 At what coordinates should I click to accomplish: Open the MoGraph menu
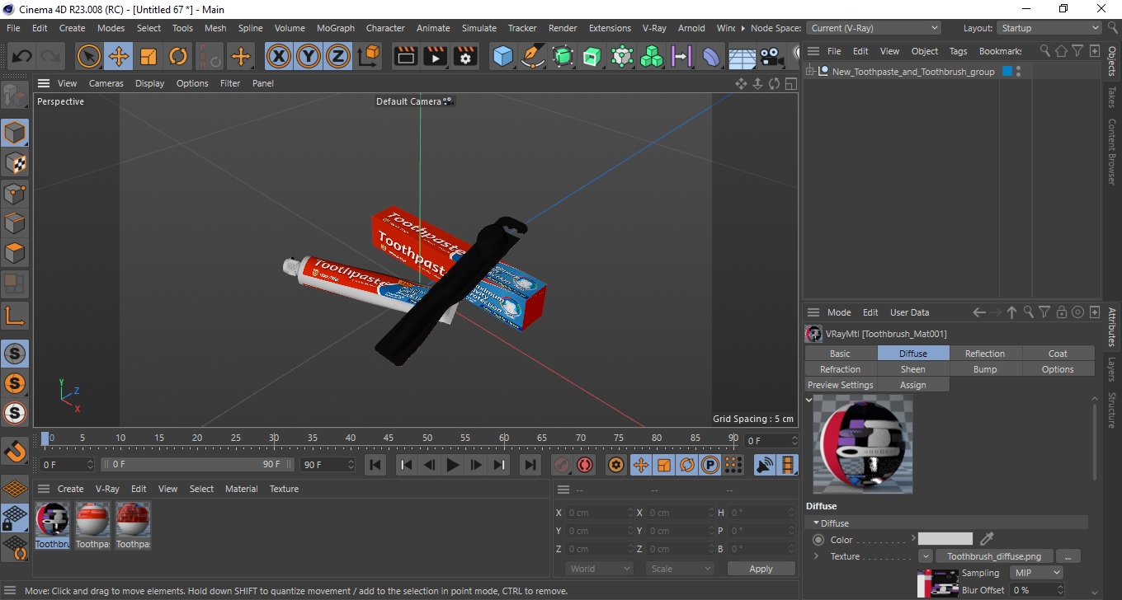point(336,28)
